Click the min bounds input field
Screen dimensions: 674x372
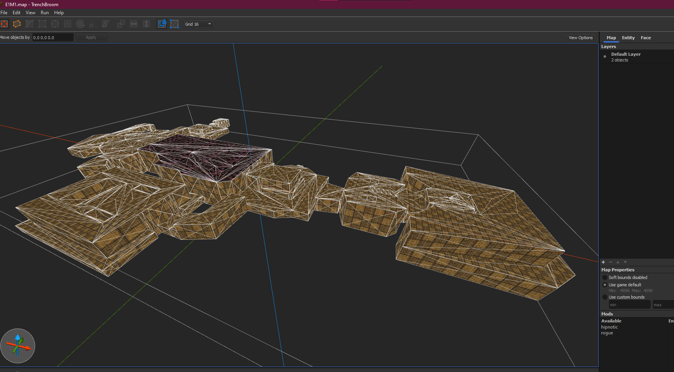(629, 305)
